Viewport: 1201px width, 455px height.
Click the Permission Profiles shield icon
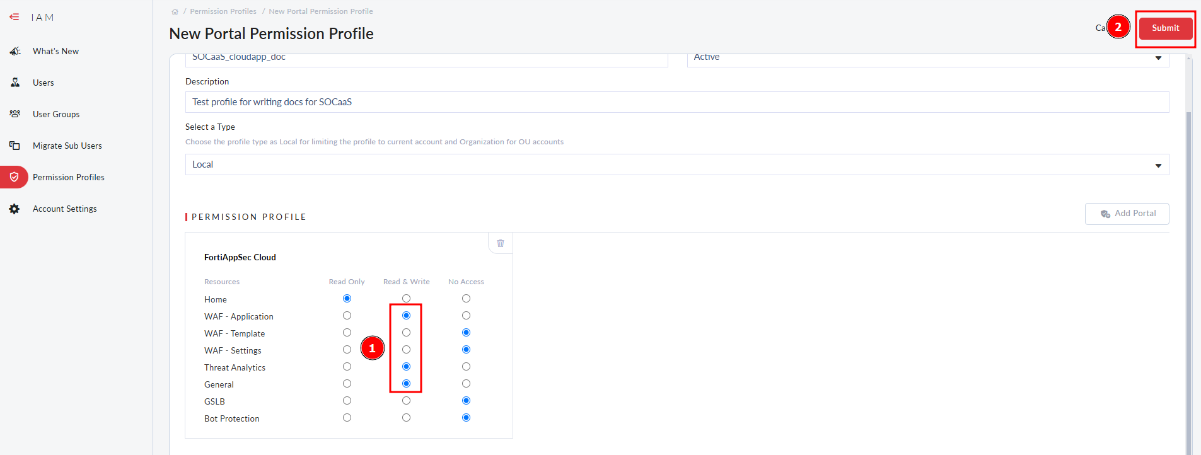(x=15, y=177)
